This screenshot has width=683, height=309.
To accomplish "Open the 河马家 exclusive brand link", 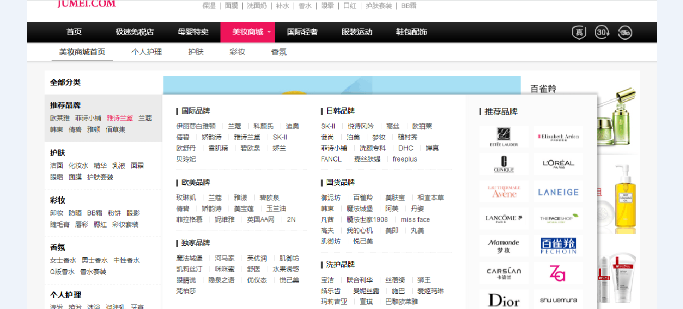I will (x=224, y=258).
